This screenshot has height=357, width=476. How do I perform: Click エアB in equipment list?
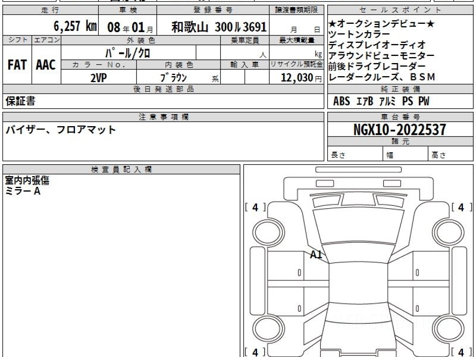[x=365, y=102]
